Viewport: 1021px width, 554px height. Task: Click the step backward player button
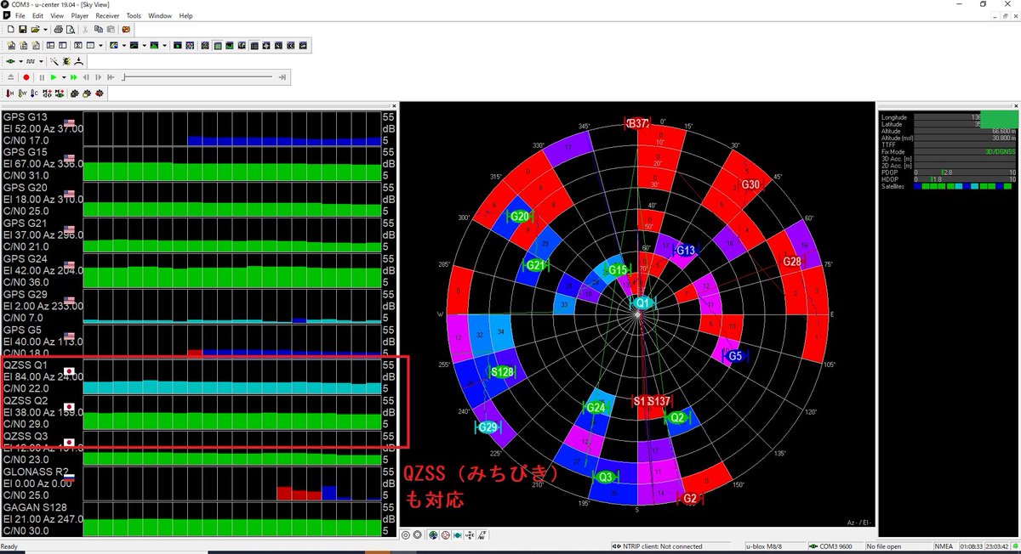(x=86, y=77)
